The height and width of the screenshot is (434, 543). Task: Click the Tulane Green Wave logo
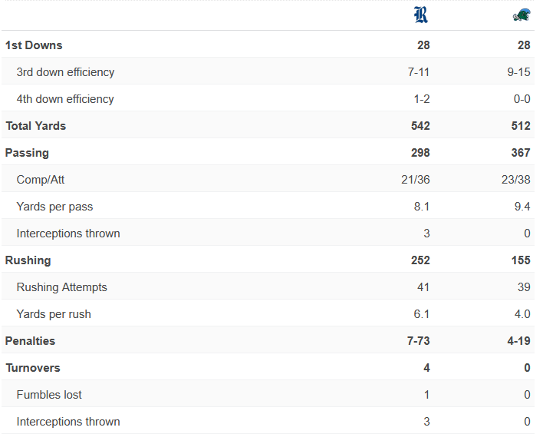point(522,15)
